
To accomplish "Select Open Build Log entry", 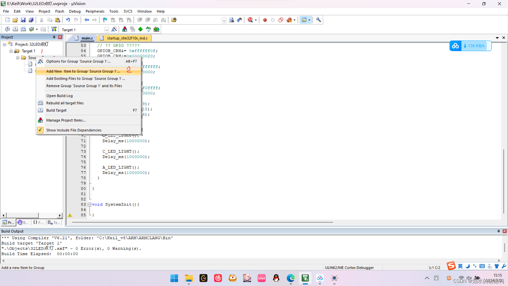I will [x=89, y=96].
